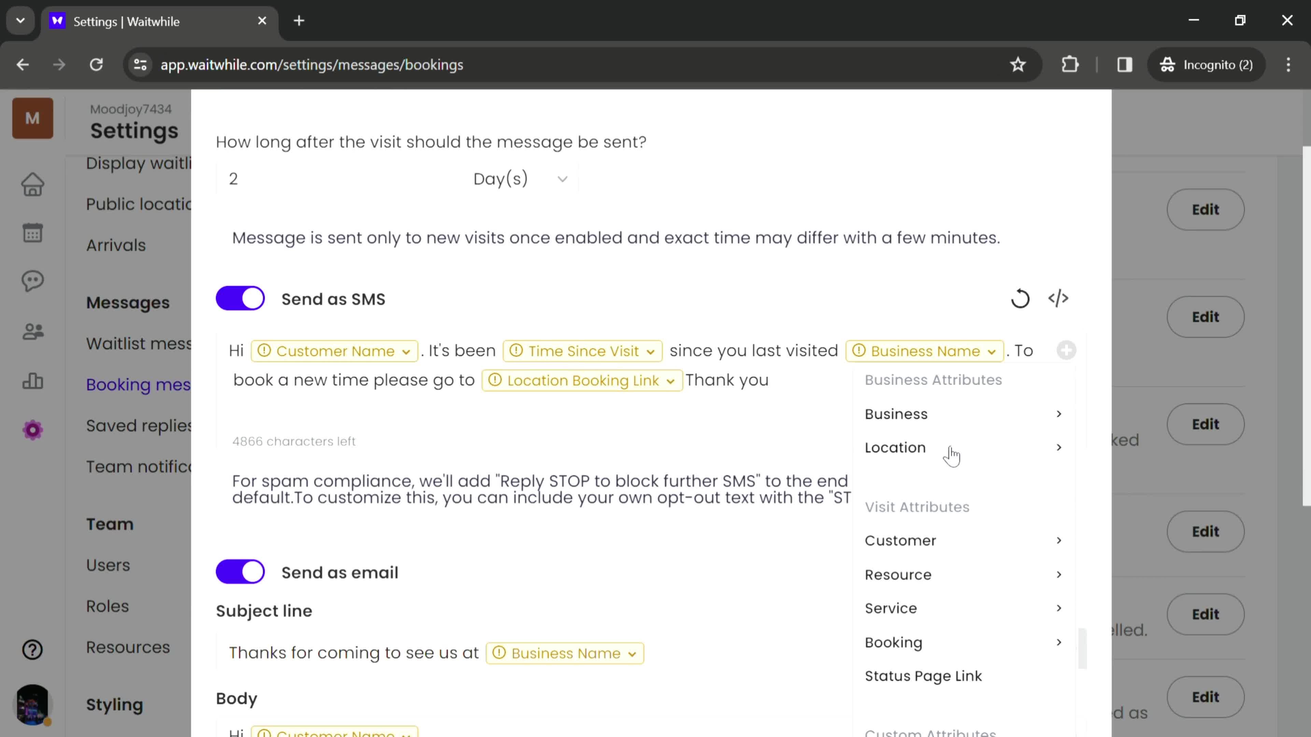
Task: Open Roles settings page
Action: (108, 606)
